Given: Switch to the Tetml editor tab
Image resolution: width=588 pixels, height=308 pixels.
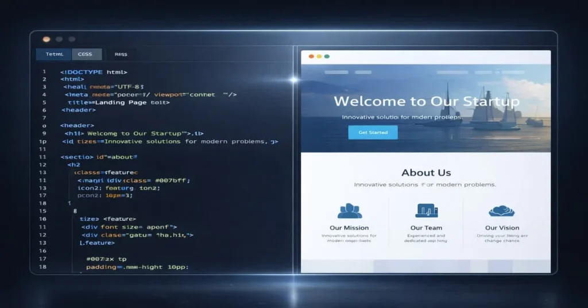Looking at the screenshot, I should (x=53, y=55).
